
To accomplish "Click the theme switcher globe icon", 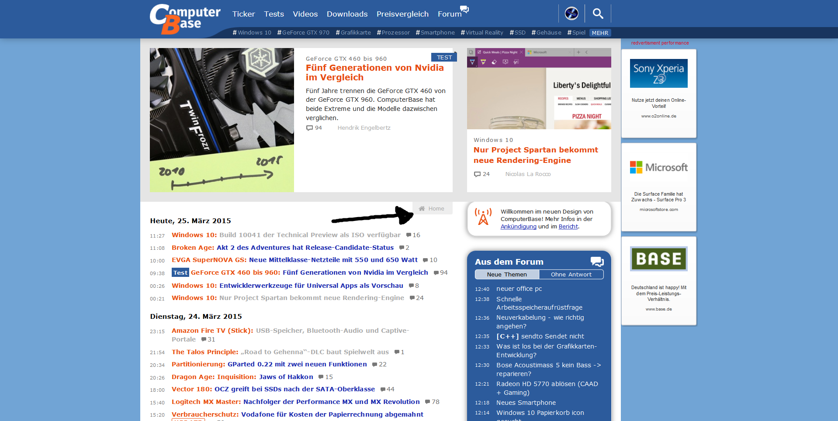I will coord(571,14).
